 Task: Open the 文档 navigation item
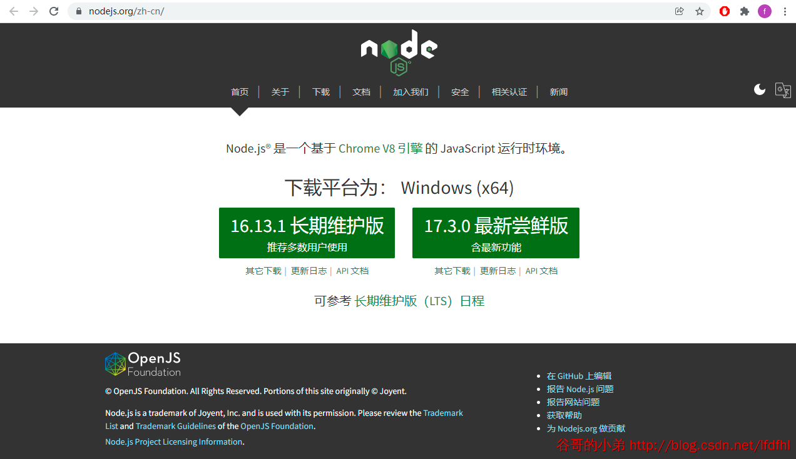tap(362, 92)
